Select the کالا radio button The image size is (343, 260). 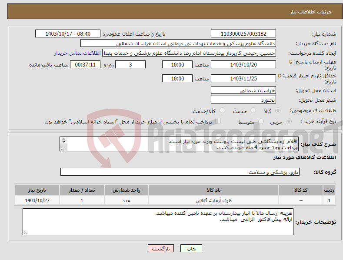tap(278, 110)
